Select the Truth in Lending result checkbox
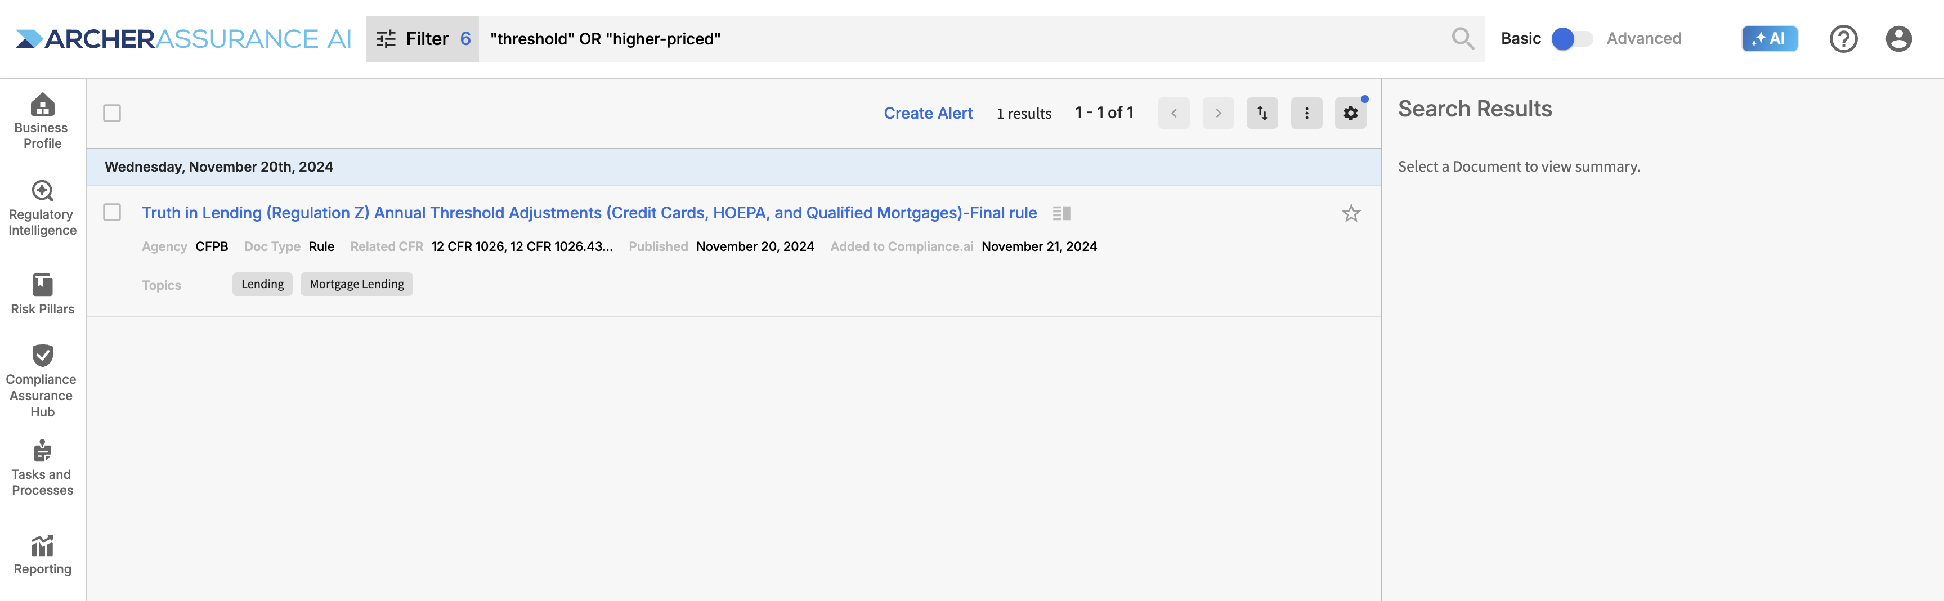 (x=111, y=212)
